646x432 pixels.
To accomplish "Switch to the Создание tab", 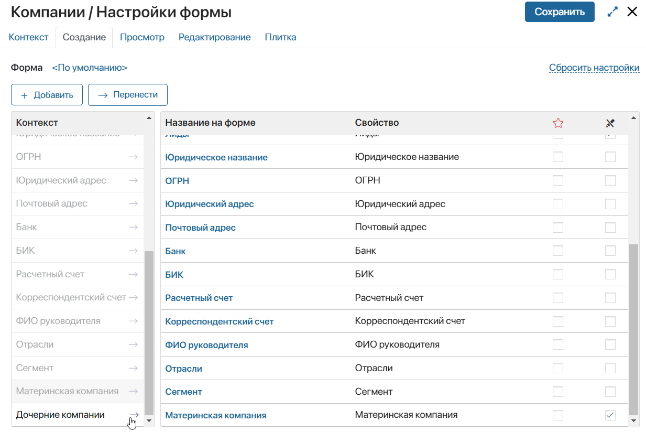I will point(84,37).
